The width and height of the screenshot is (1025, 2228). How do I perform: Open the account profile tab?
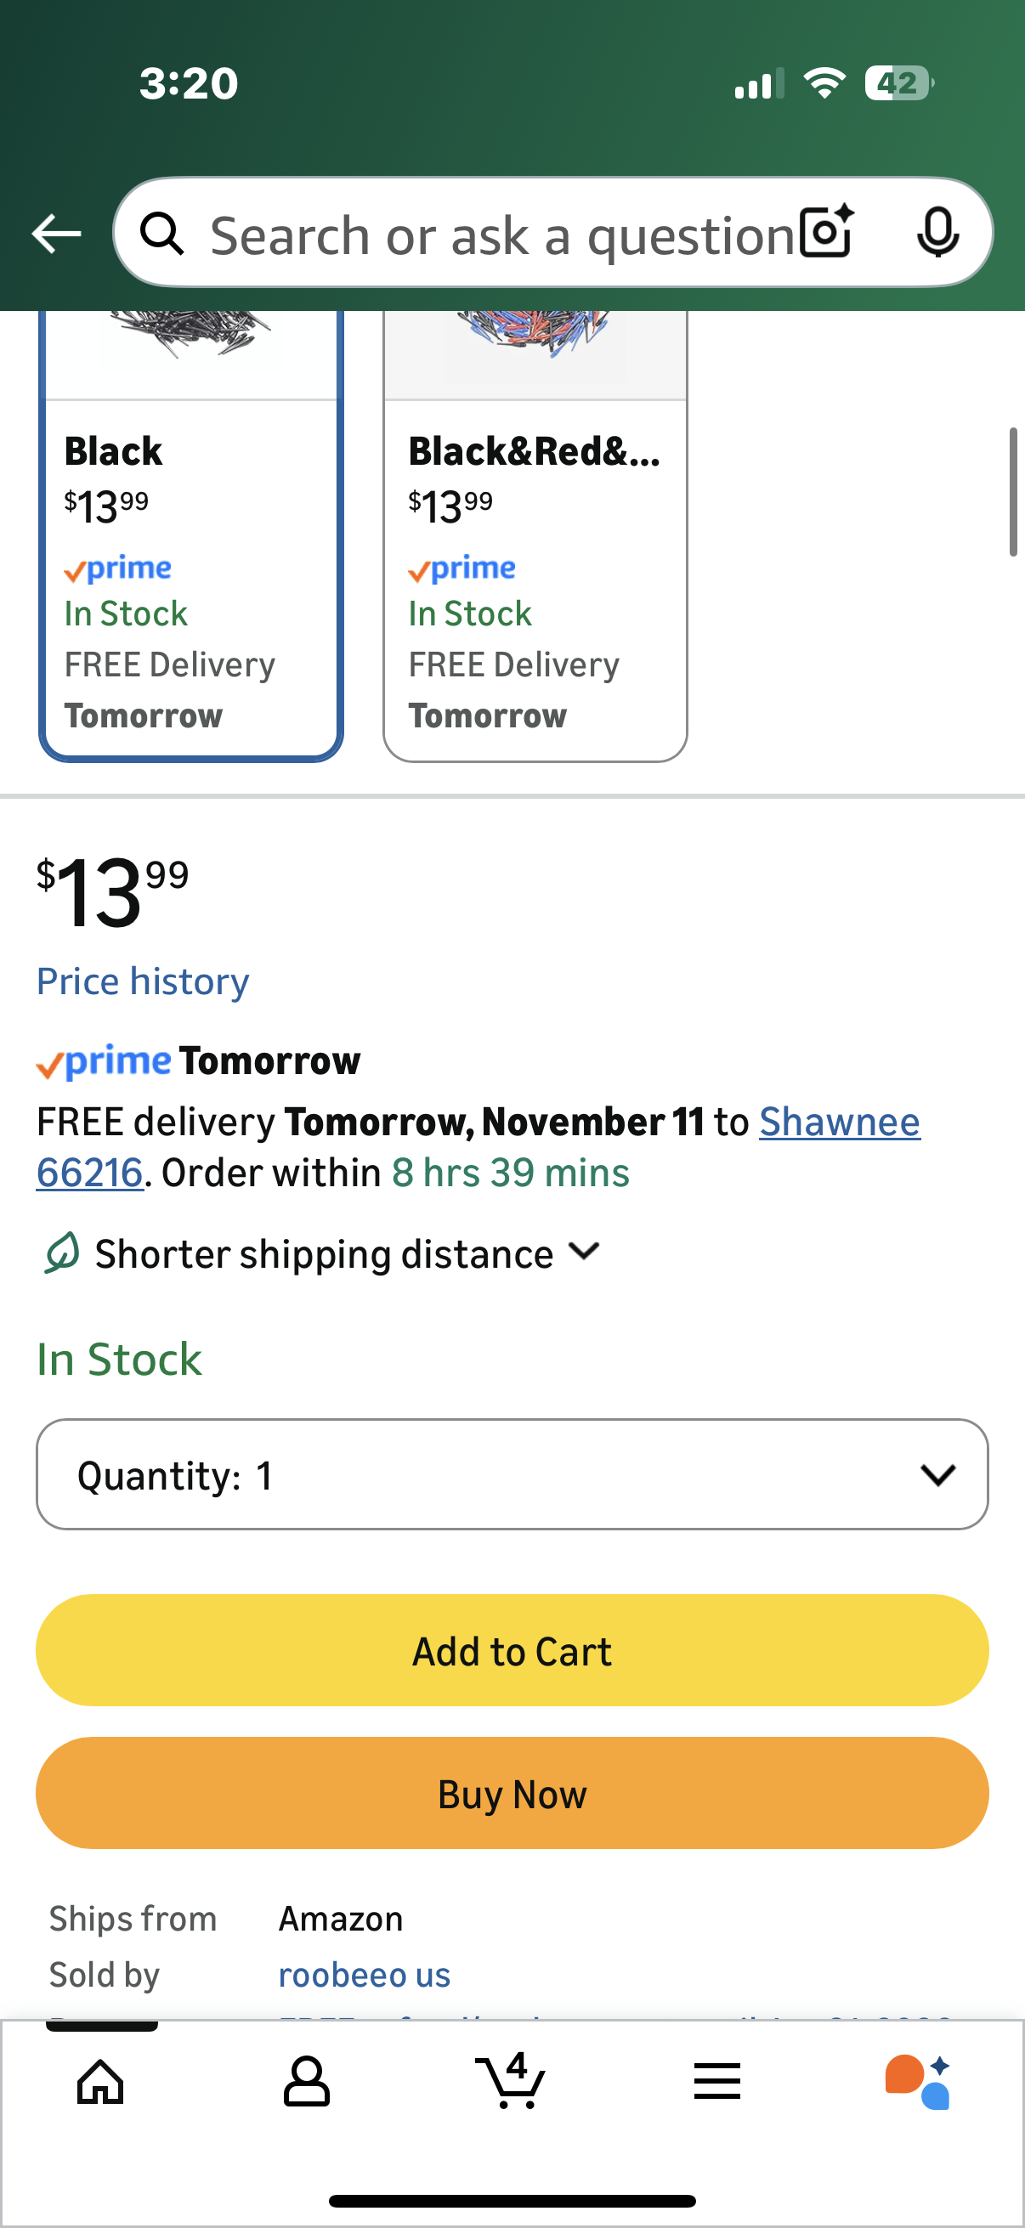(x=306, y=2082)
